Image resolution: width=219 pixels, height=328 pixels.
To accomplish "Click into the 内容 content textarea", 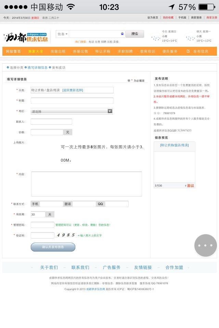I will (86, 184).
